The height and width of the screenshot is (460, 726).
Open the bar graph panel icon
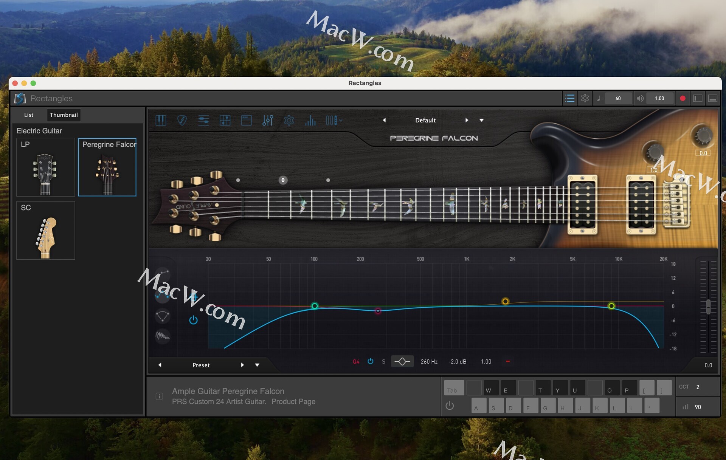(x=310, y=121)
